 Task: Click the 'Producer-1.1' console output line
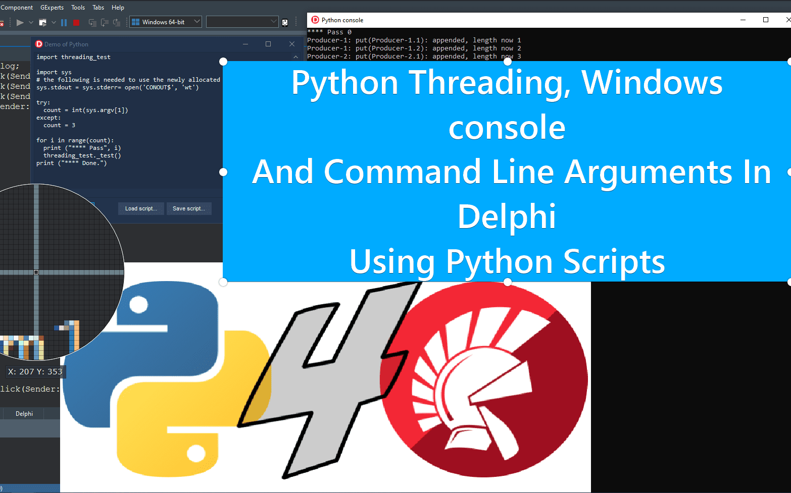click(414, 40)
